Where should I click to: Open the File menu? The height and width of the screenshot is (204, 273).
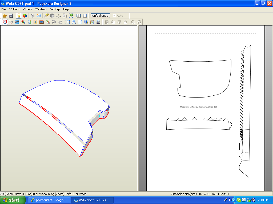coord(3,9)
